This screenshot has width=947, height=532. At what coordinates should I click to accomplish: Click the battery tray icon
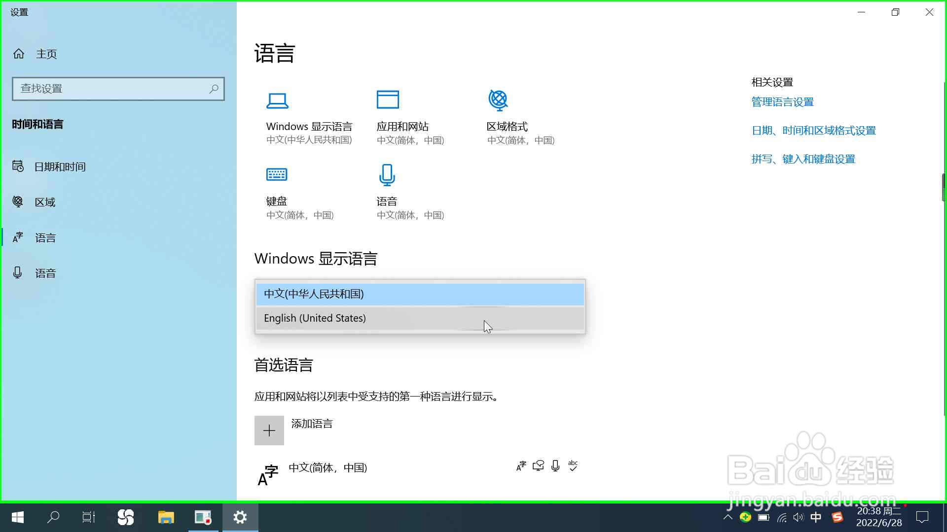pyautogui.click(x=764, y=517)
